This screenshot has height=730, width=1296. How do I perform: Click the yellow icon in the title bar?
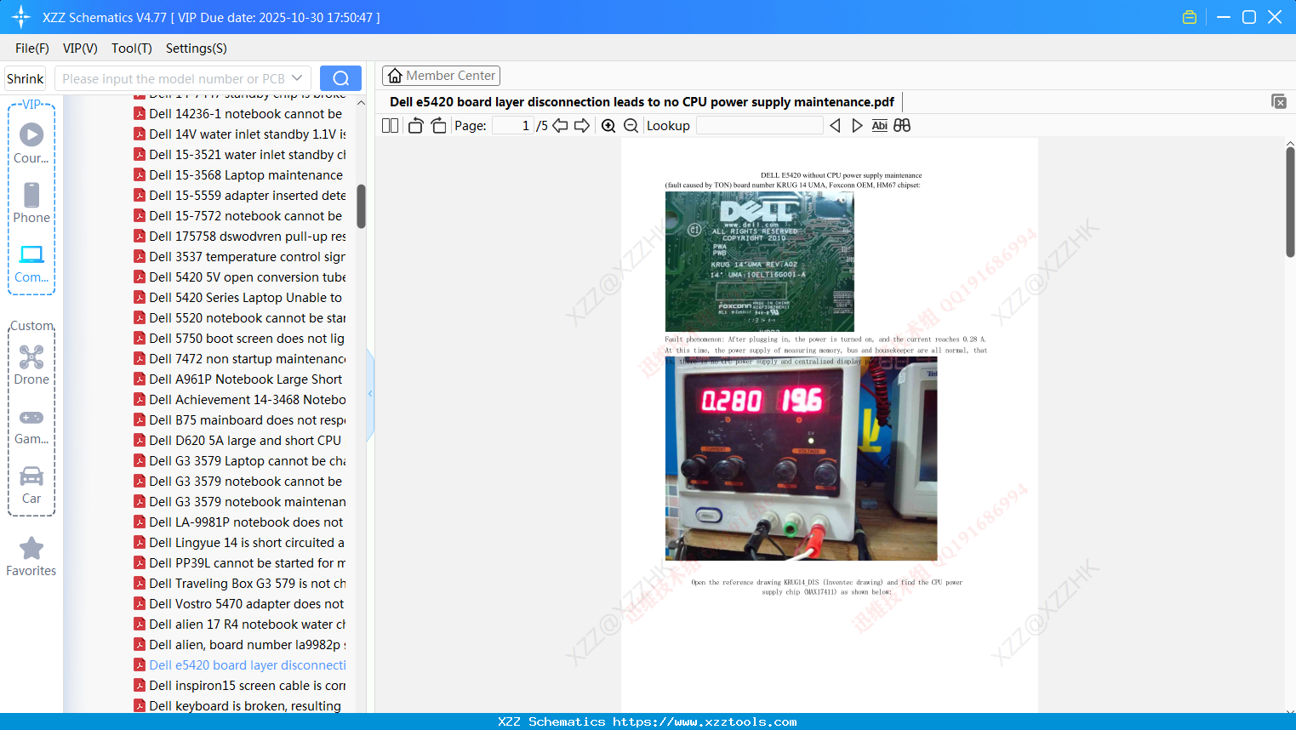pyautogui.click(x=1190, y=17)
